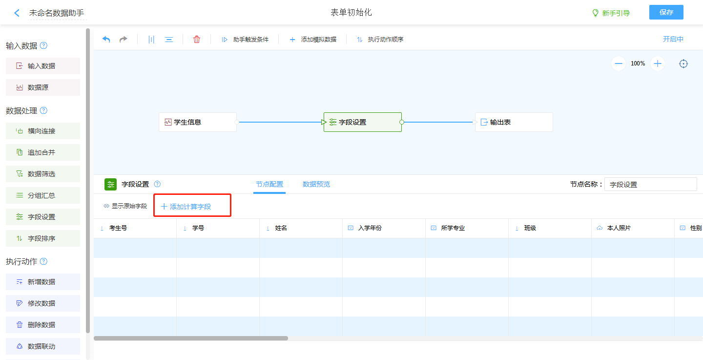Screen dimensions: 703x360
Task: Click the 学生信息 node on canvas
Action: (198, 122)
